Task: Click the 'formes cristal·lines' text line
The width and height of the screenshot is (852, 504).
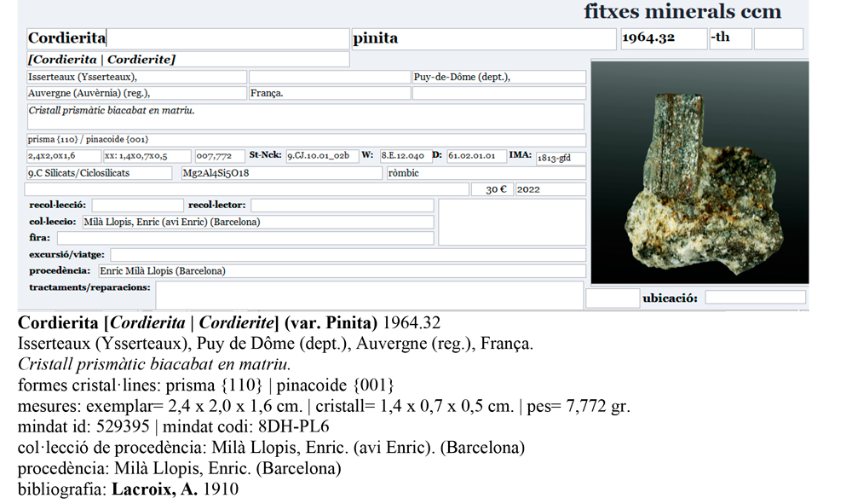Action: [x=206, y=385]
